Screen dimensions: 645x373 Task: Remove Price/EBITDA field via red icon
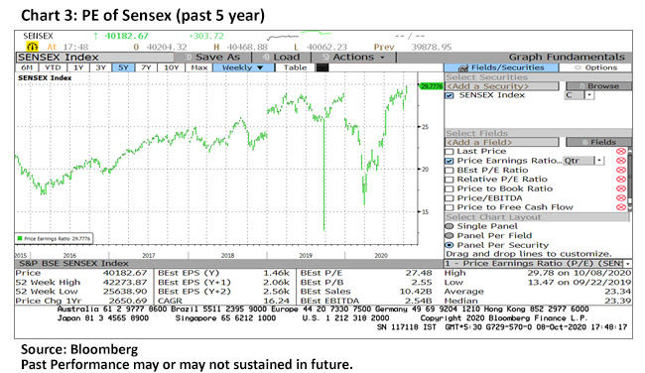click(x=621, y=198)
